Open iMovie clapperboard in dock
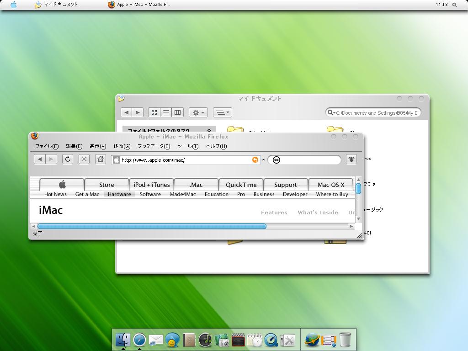The image size is (468, 351). pos(238,340)
